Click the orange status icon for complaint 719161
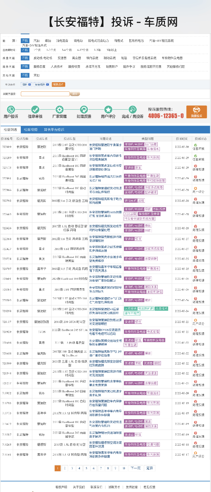Screen dimensions: 211x492 tap(195, 453)
